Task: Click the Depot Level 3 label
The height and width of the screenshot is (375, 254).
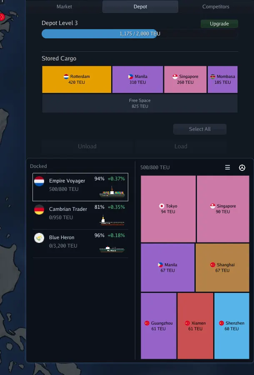Action: pyautogui.click(x=60, y=23)
